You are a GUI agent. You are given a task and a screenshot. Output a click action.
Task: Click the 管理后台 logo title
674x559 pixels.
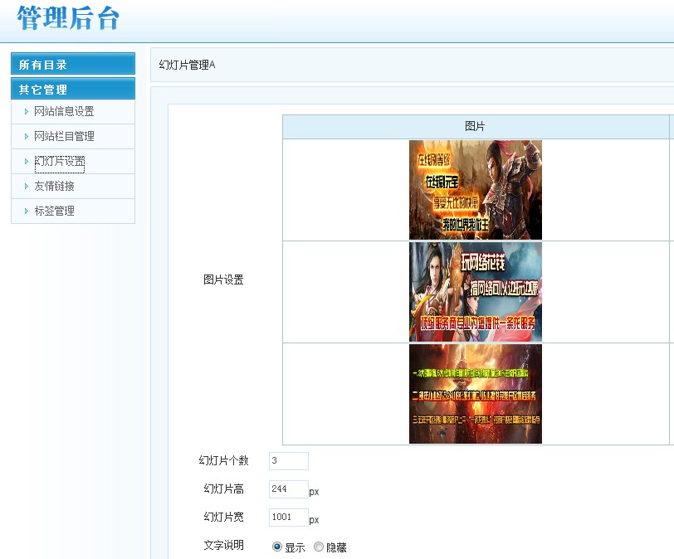pos(68,18)
